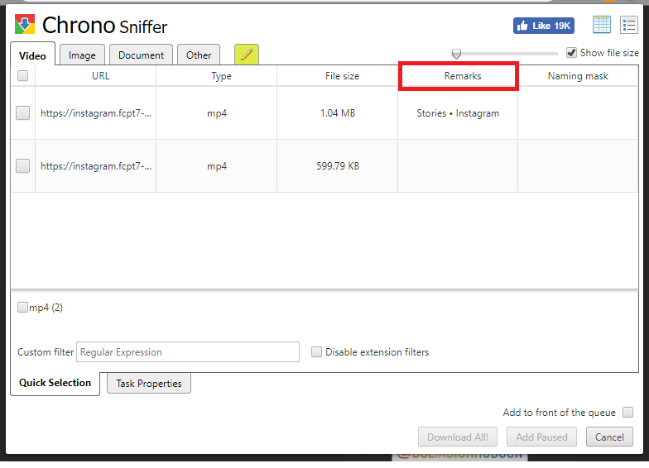Image resolution: width=649 pixels, height=468 pixels.
Task: Check Add to front of the queue
Action: (x=627, y=413)
